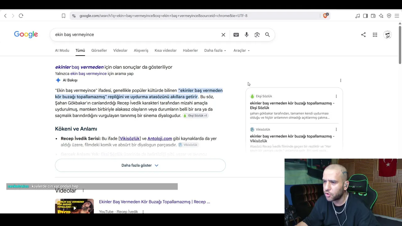The height and width of the screenshot is (226, 402).
Task: Switch to the Kısa videolar tab
Action: pos(166,51)
